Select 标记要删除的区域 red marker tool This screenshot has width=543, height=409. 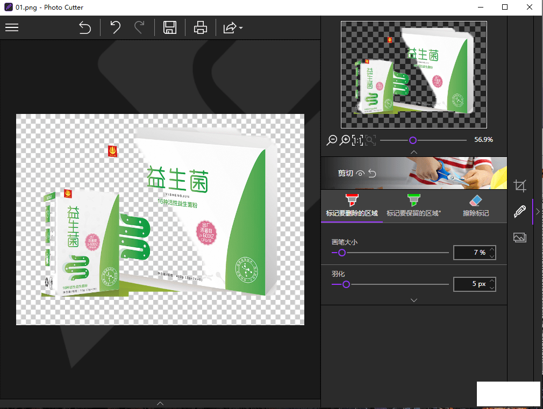pyautogui.click(x=352, y=206)
